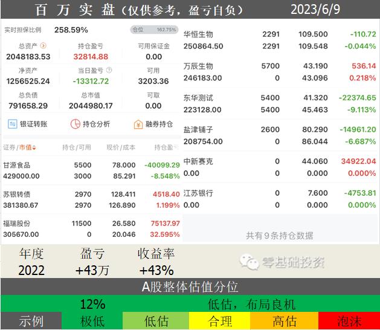Click the 银证转账 label
Screen dimensions: 380x330
(33, 124)
